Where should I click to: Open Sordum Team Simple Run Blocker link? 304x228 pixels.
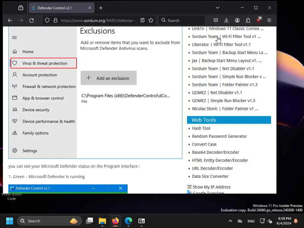[x=229, y=77]
